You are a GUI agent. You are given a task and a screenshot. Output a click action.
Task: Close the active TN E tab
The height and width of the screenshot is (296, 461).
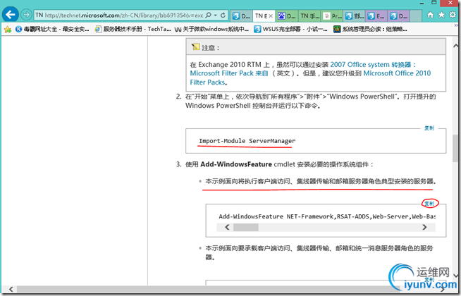pyautogui.click(x=271, y=16)
